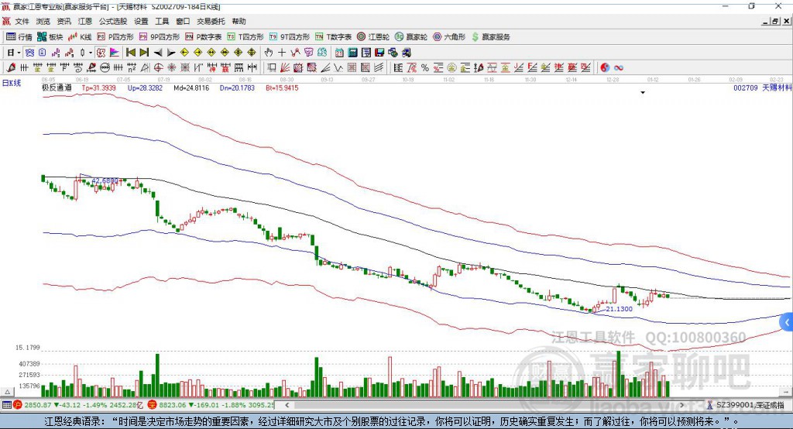Open the 公式选股 menu

[x=113, y=21]
